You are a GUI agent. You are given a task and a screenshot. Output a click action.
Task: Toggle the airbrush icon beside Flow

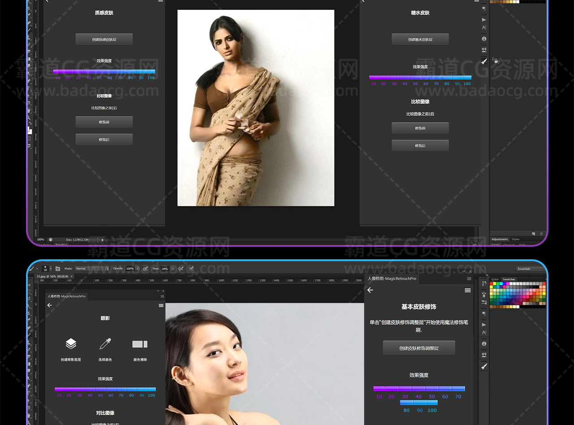click(181, 269)
